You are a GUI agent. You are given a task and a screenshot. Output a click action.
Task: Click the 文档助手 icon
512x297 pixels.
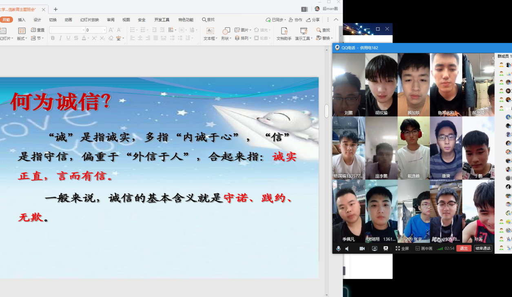click(x=284, y=33)
